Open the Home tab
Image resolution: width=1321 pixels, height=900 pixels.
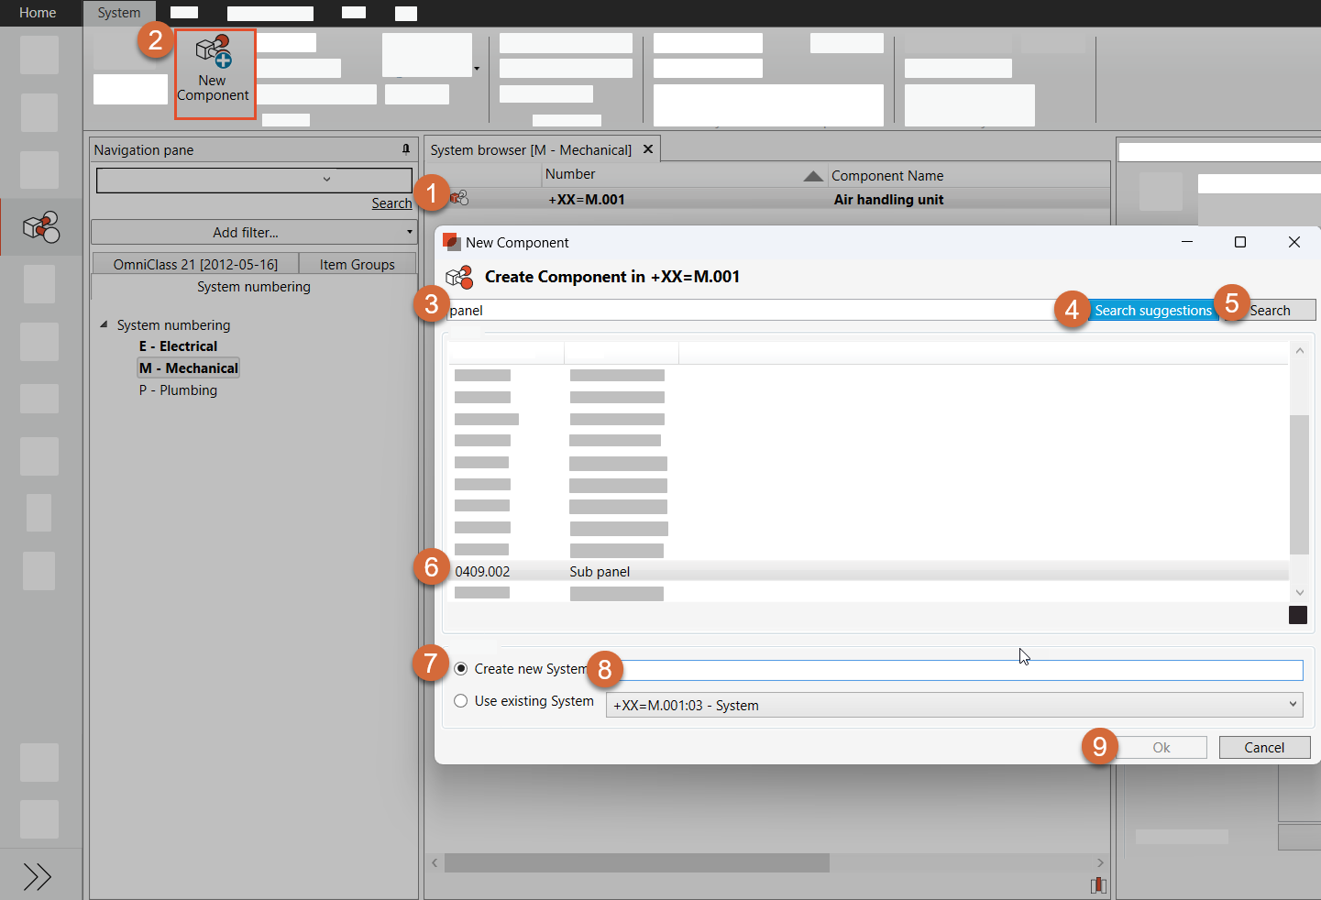pyautogui.click(x=38, y=13)
